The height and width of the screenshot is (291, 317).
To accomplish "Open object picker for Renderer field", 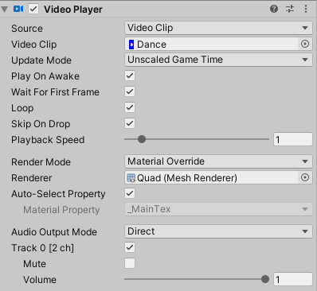I will click(x=305, y=177).
